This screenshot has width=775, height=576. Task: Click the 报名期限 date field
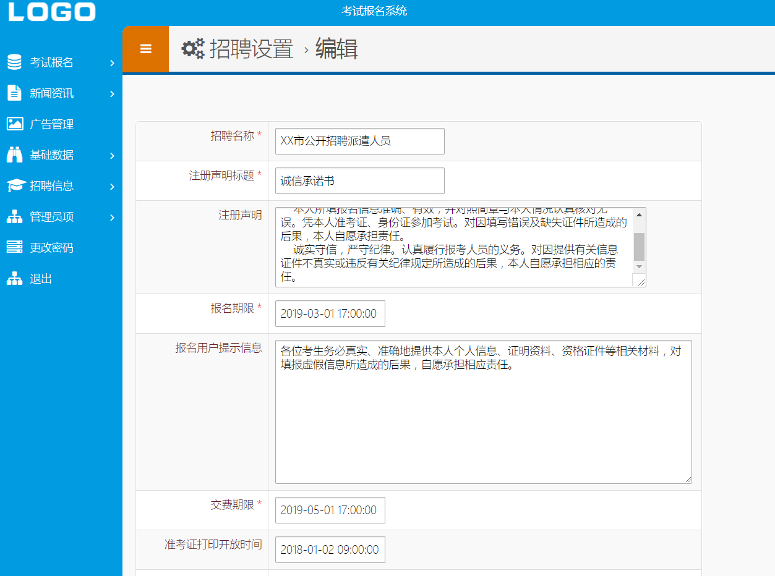330,313
